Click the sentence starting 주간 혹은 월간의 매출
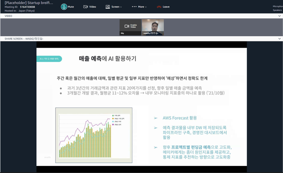Screen dimensions: 283x173 [x=132, y=78]
